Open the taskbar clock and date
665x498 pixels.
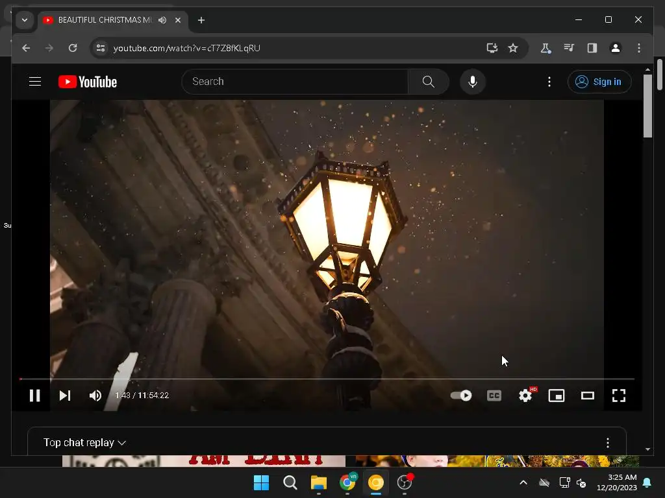point(617,482)
